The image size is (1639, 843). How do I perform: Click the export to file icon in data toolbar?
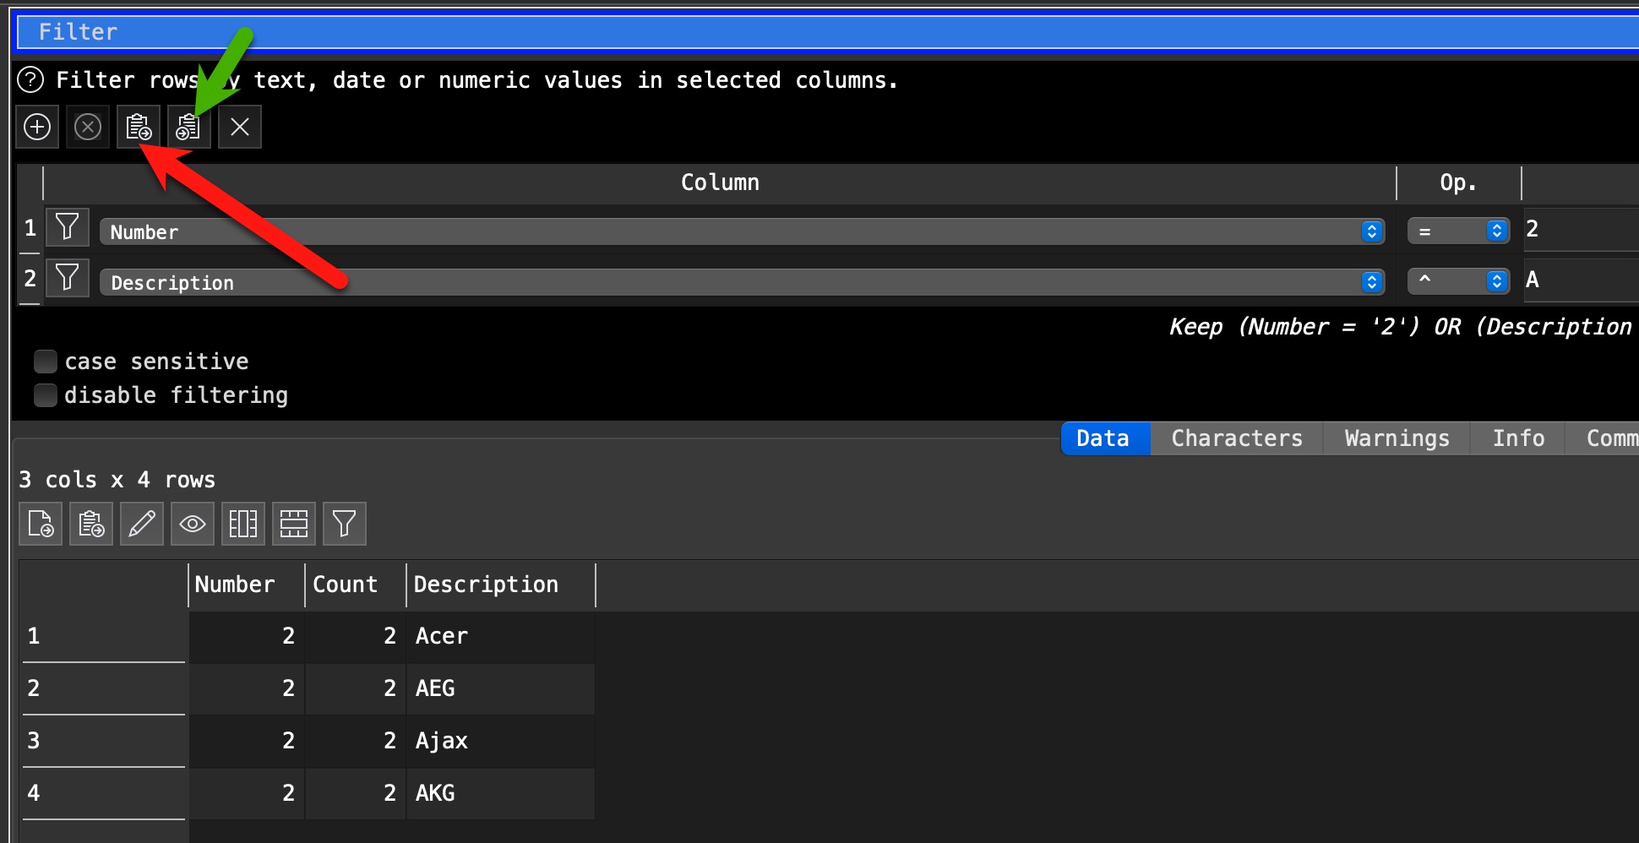(x=41, y=524)
